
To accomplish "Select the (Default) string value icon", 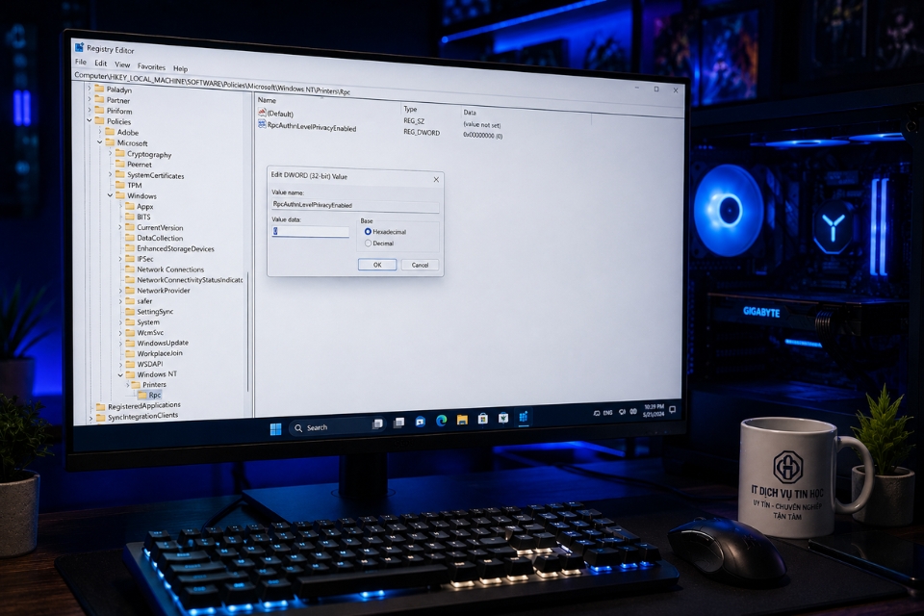I will [x=262, y=112].
